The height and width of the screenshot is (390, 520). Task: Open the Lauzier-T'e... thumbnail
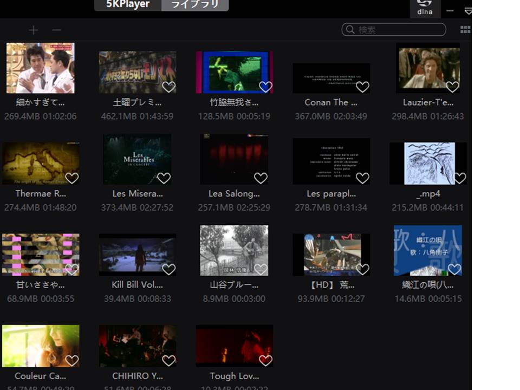(x=428, y=68)
